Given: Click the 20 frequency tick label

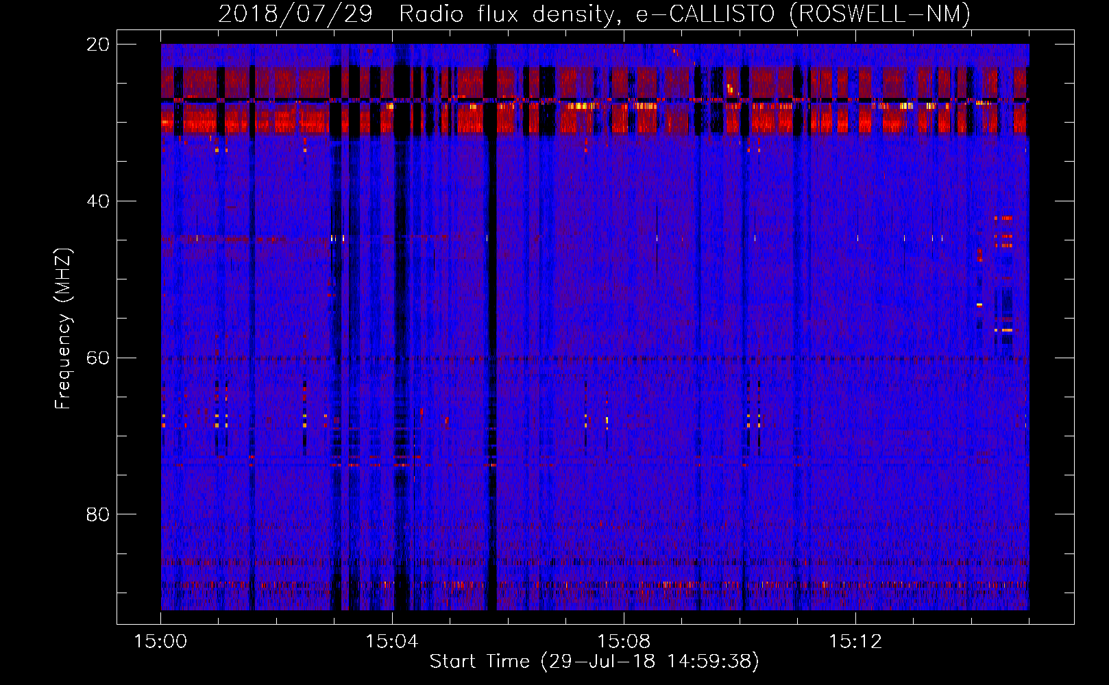Looking at the screenshot, I should pyautogui.click(x=98, y=45).
